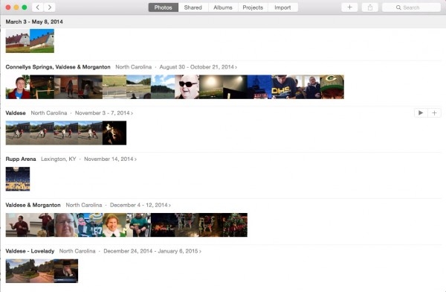
Task: Select the blue-lit building night photo
Action: [x=259, y=87]
